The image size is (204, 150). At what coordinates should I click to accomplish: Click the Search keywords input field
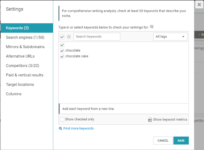click(x=97, y=37)
